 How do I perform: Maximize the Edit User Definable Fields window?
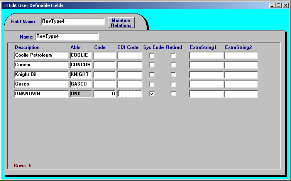coord(279,5)
